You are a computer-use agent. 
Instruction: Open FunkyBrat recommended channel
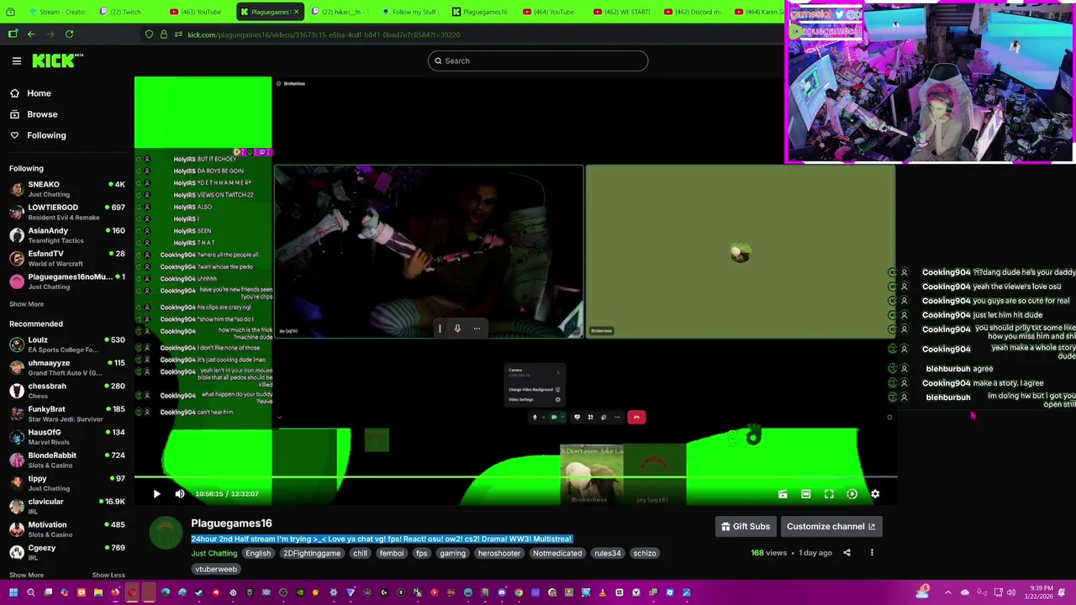tap(67, 413)
